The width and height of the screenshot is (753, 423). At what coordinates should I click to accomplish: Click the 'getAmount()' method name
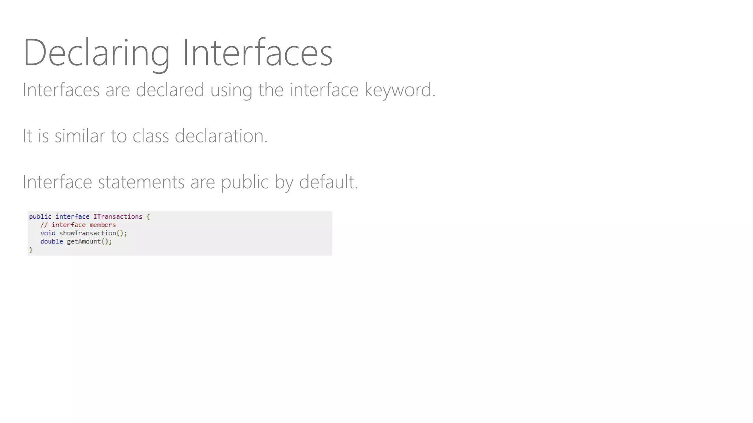[88, 242]
